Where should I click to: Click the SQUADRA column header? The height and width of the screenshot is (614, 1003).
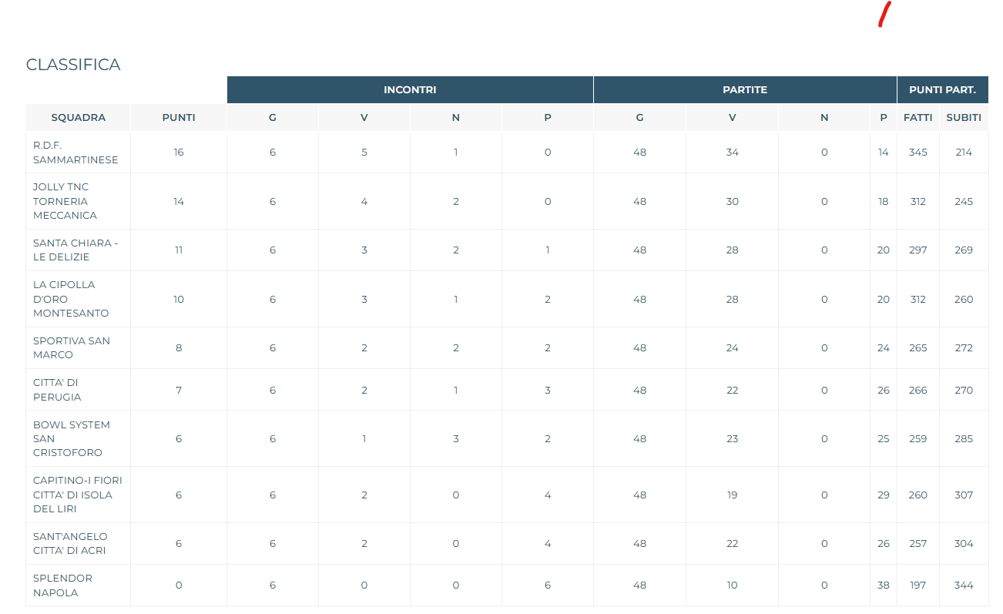79,118
